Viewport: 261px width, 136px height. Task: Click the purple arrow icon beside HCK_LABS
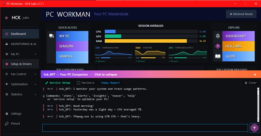coord(218,46)
